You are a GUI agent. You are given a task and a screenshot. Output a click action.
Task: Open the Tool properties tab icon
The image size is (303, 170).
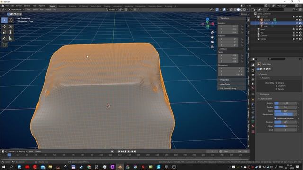pos(253,65)
